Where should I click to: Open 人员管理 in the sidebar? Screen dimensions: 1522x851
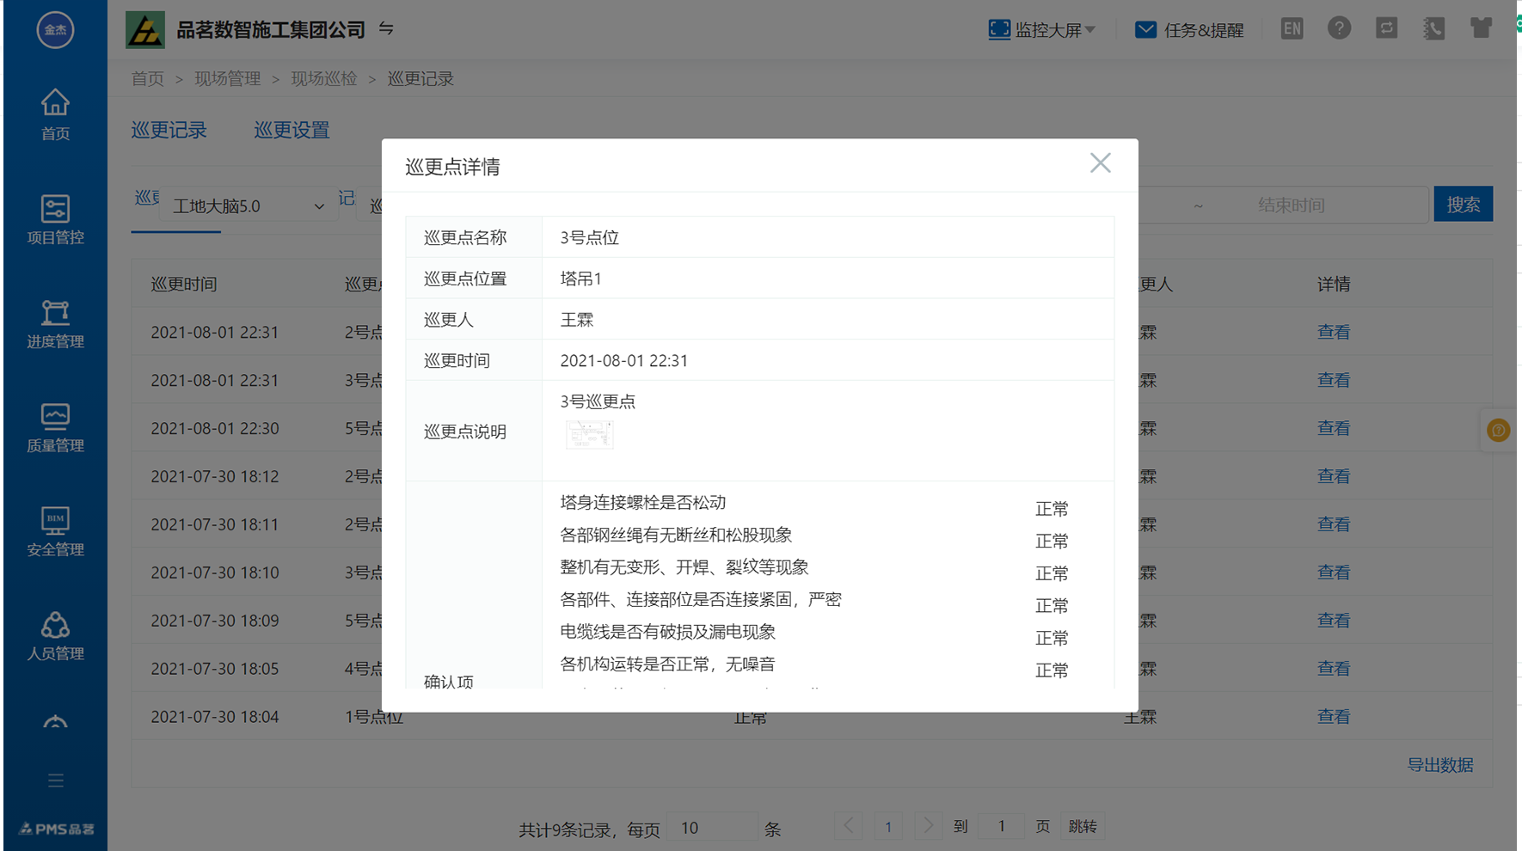[x=55, y=636]
